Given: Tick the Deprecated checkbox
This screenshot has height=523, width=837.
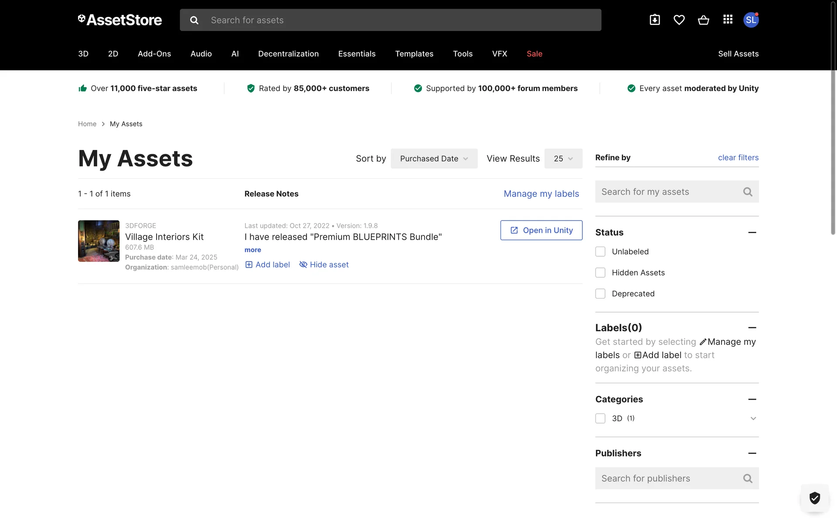Looking at the screenshot, I should [600, 294].
